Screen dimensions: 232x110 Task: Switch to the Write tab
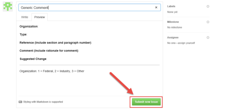pos(25,17)
